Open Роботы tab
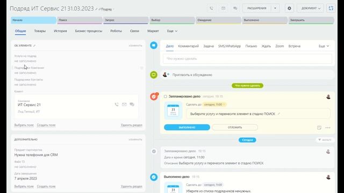Screen dimensions: 344x193 (116, 31)
